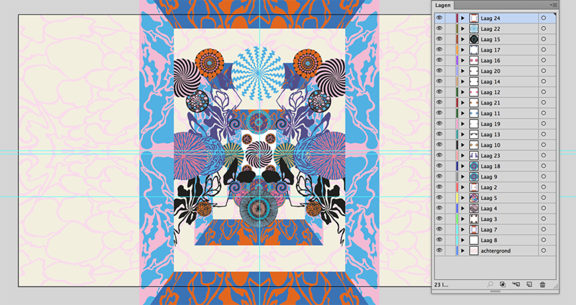576x305 pixels.
Task: Click the thumbnail of Laag 4
Action: 473,209
